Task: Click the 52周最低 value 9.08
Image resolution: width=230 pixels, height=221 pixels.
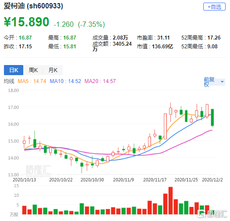Action: [212, 47]
